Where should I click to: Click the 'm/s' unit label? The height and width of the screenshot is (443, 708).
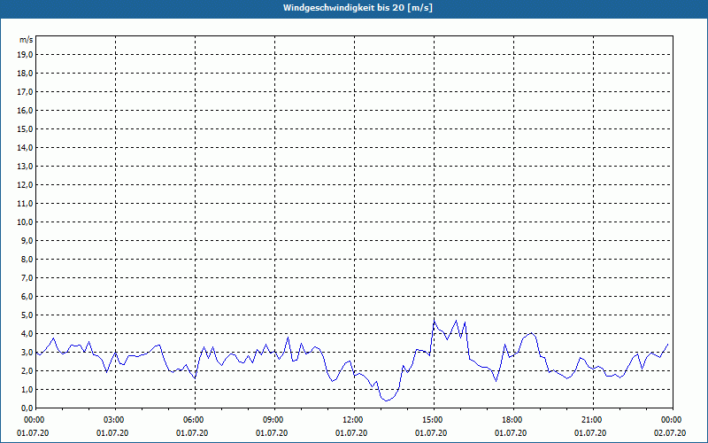(x=26, y=40)
